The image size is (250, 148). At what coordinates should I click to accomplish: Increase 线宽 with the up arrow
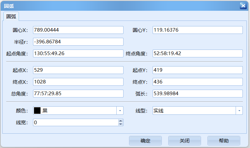pos(121,121)
